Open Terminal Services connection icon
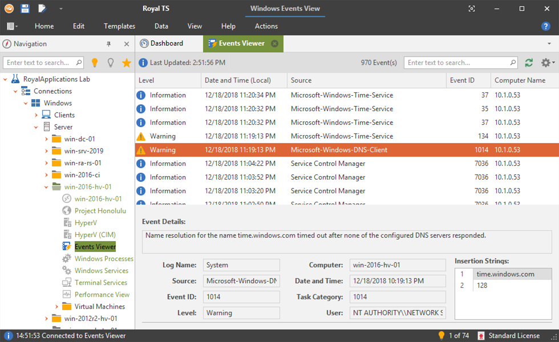 click(67, 283)
